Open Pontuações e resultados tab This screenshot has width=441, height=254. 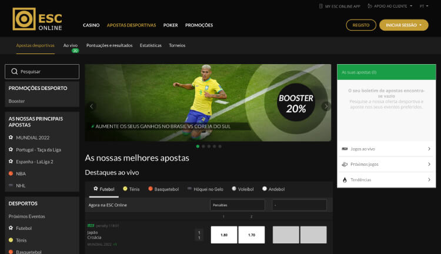coord(109,45)
